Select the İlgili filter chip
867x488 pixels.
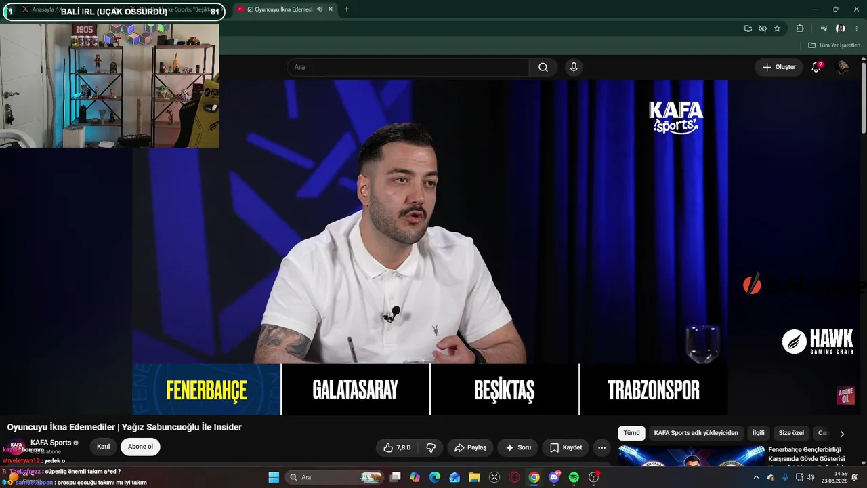[759, 433]
